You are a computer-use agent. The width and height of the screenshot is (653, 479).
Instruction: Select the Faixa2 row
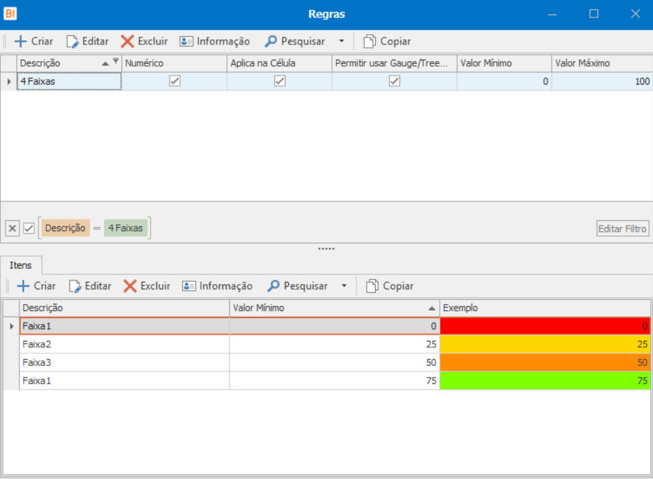click(x=335, y=344)
